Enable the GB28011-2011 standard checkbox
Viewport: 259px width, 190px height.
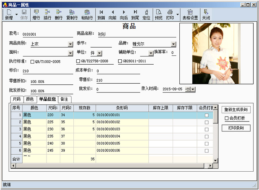click(120, 61)
